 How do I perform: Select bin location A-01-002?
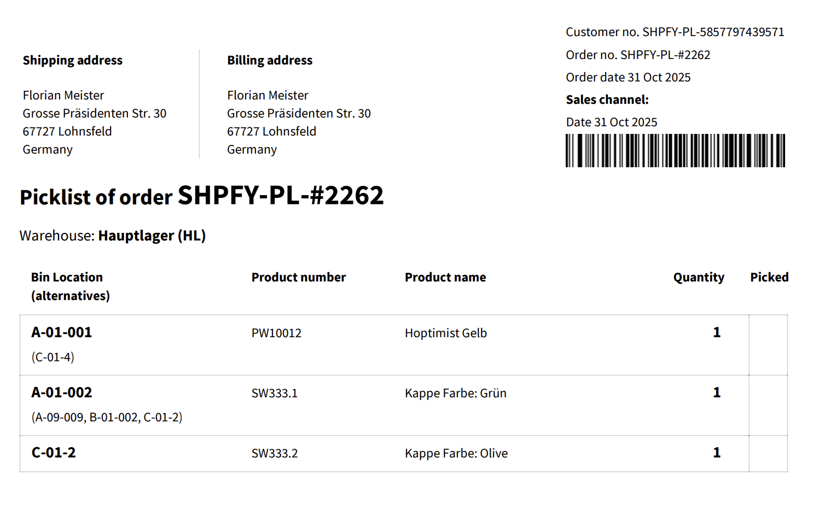[62, 392]
